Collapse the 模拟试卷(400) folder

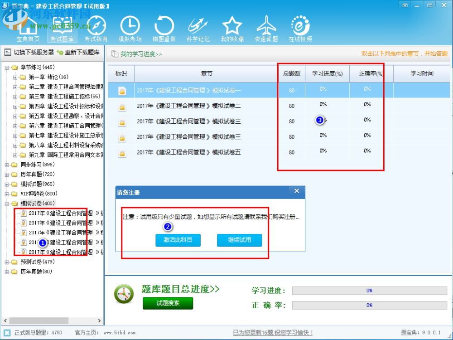[7, 203]
